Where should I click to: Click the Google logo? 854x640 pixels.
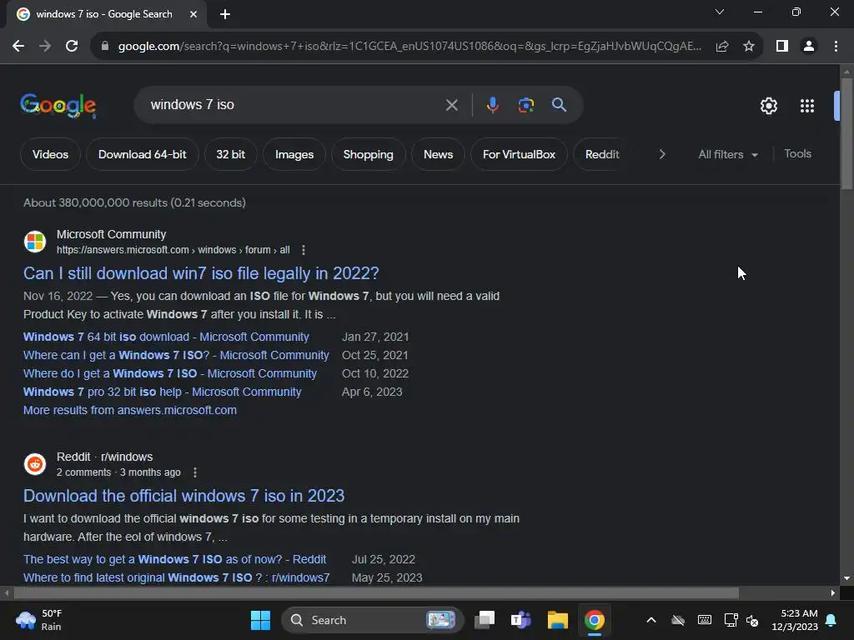pyautogui.click(x=58, y=106)
